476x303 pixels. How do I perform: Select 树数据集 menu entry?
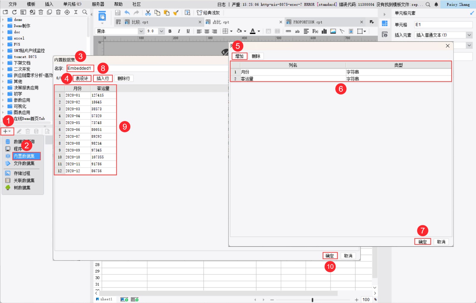pyautogui.click(x=22, y=188)
